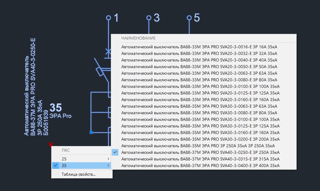Choose the ВА88-33М SVA20-3-0040-E 40А breaker
Viewport: 320px width, 191px height.
tap(204, 60)
